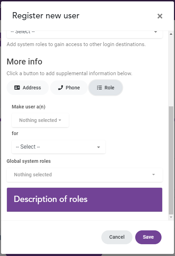Click the vertical scrollbar thumb

pyautogui.click(x=171, y=160)
